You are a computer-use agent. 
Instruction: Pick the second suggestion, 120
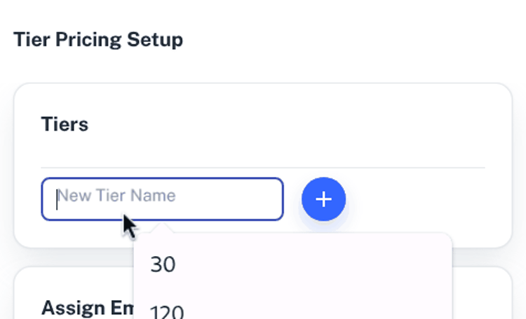click(x=167, y=311)
